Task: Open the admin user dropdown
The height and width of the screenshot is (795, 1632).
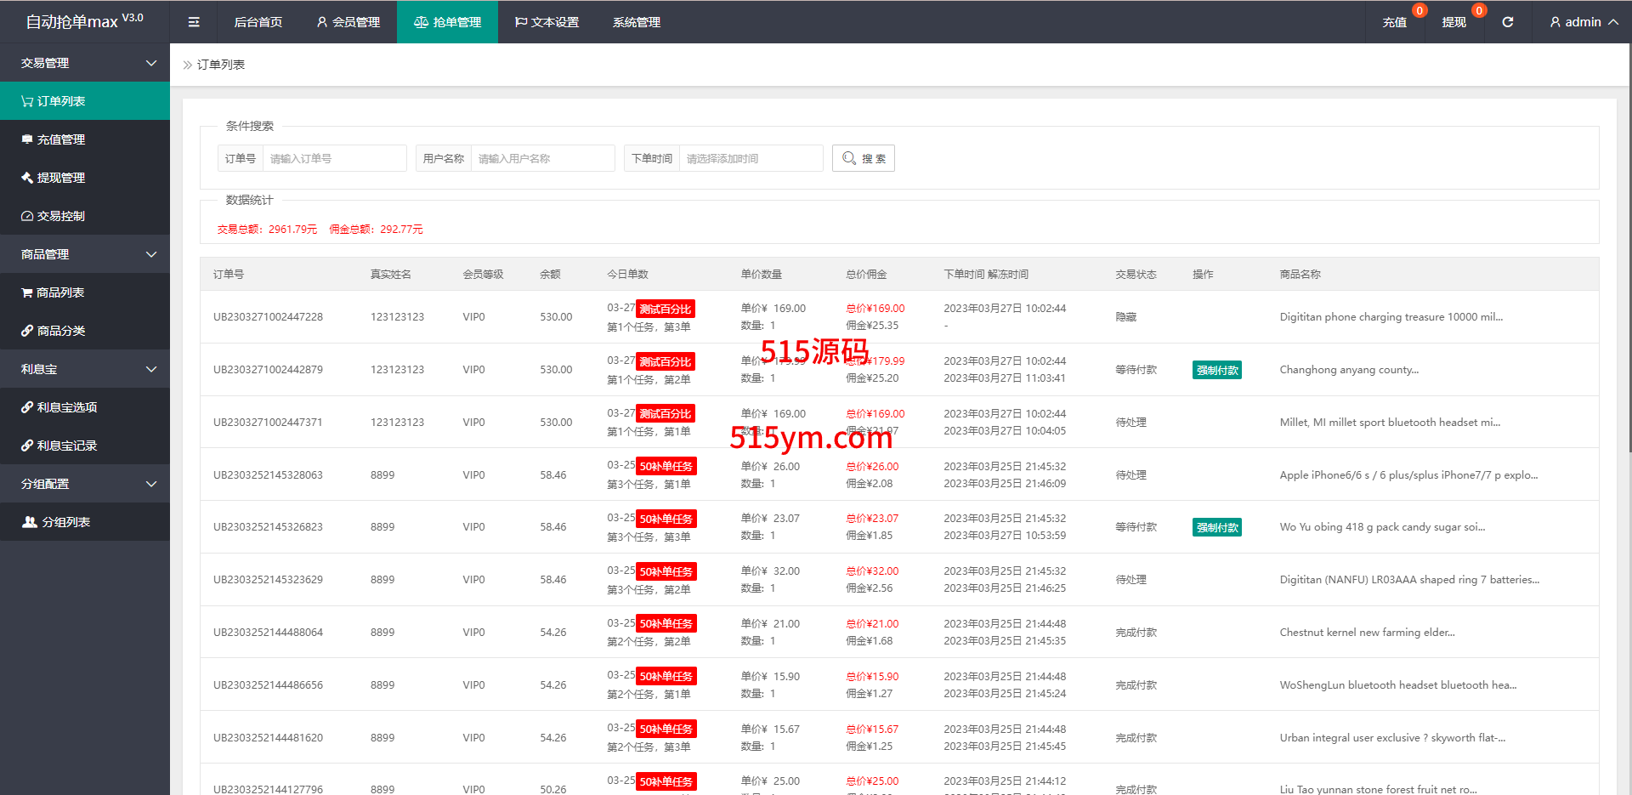Action: tap(1583, 22)
